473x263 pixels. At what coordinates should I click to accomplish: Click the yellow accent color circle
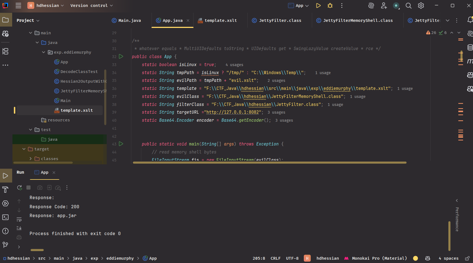pyautogui.click(x=415, y=258)
